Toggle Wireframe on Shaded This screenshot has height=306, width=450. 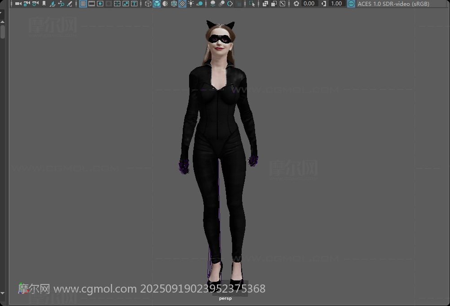(x=174, y=4)
